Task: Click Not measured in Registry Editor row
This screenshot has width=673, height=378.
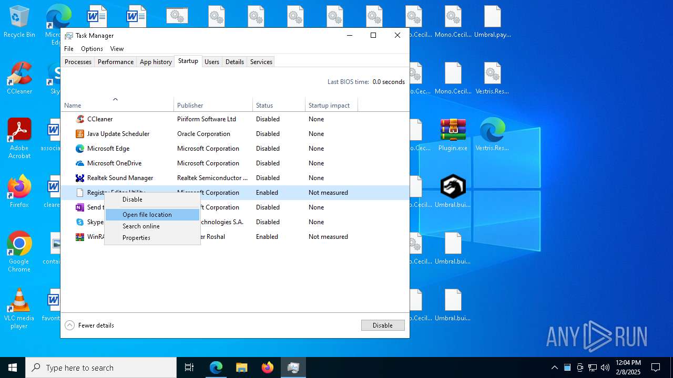Action: (x=328, y=193)
